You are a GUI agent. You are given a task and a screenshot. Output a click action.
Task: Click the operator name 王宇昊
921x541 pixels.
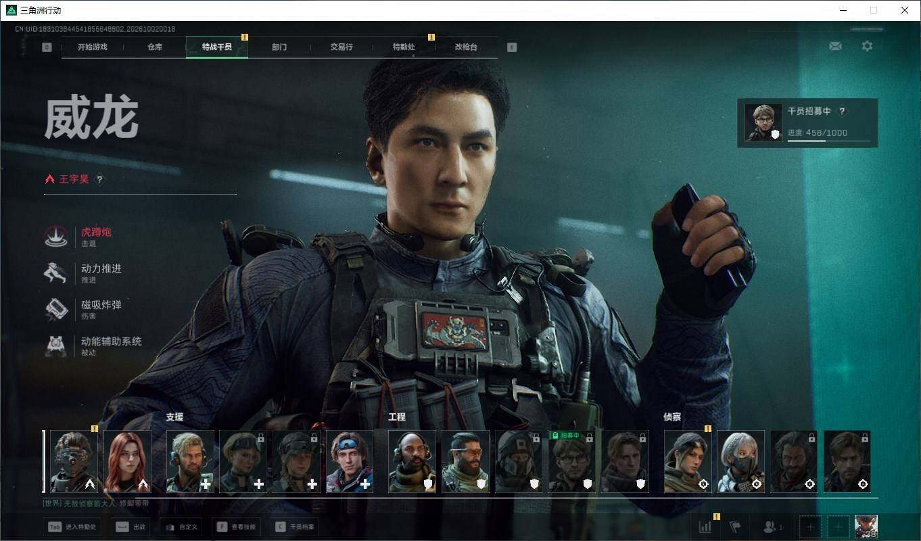pyautogui.click(x=74, y=179)
